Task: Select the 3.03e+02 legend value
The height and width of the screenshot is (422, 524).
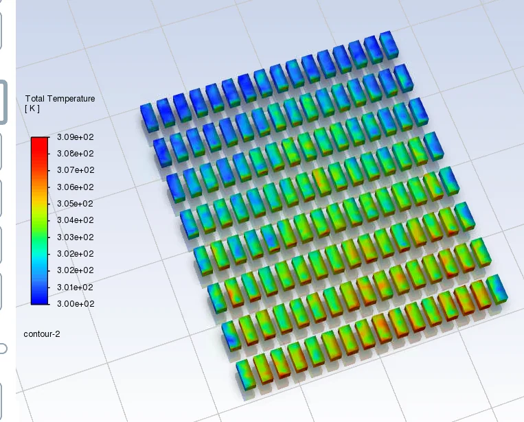Action: (x=76, y=237)
